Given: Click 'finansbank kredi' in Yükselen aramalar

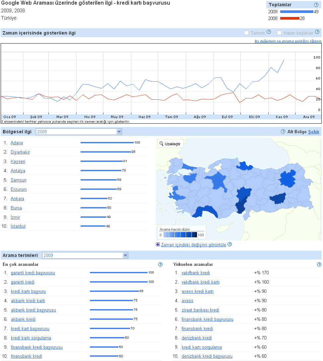Looking at the screenshot, I should click(x=197, y=328).
